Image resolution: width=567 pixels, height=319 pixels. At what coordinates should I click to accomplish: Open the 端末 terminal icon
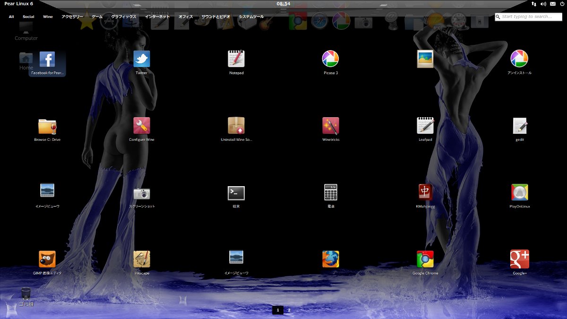236,193
